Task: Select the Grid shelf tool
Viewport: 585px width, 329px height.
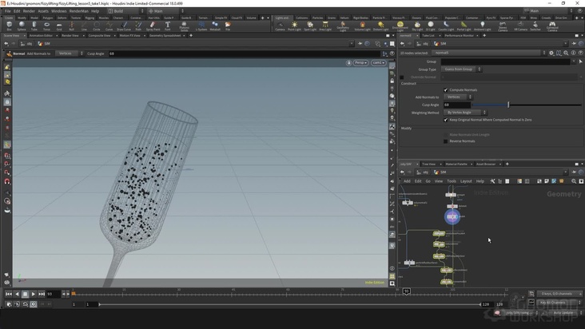Action: [60, 26]
